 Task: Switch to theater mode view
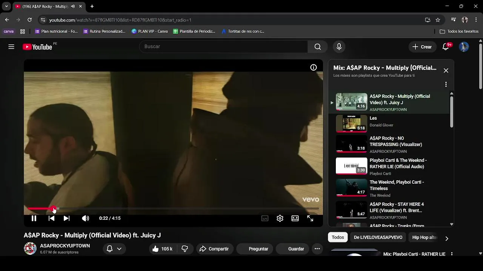295,218
